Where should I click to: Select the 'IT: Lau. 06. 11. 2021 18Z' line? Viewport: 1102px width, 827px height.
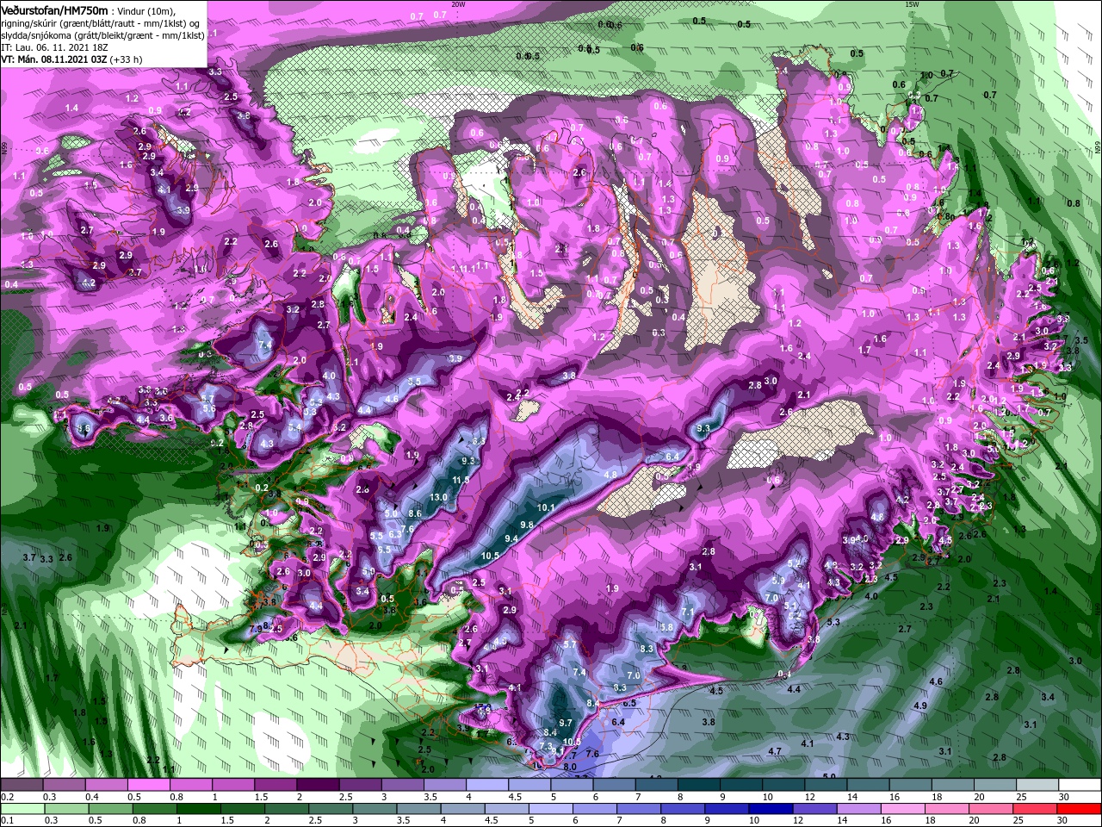[54, 48]
